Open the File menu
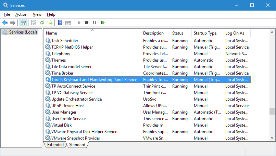Viewport: 276px width, 156px height. pyautogui.click(x=7, y=14)
